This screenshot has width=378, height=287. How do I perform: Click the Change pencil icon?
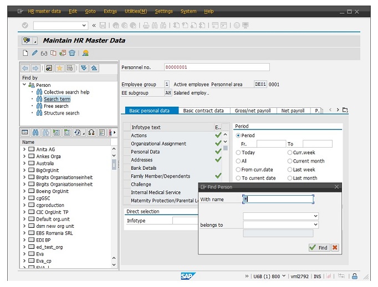(34, 53)
